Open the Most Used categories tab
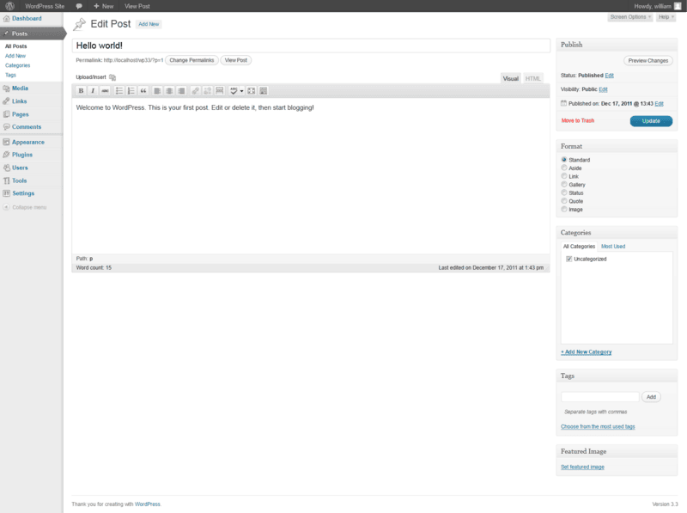 click(613, 247)
